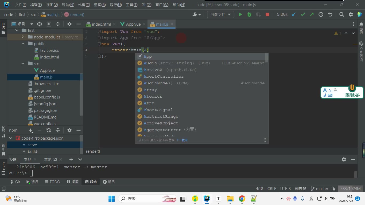Commit changes using the green checkmark icon

pyautogui.click(x=303, y=15)
